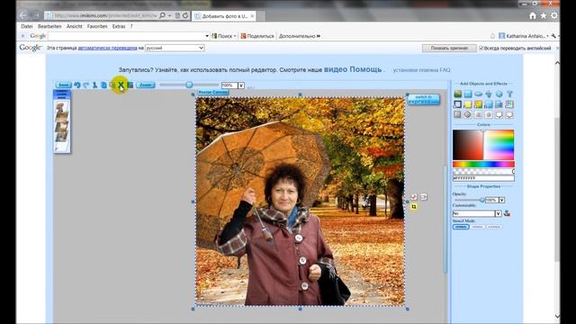This screenshot has width=576, height=324.
Task: Click the switch to express button
Action: [424, 99]
